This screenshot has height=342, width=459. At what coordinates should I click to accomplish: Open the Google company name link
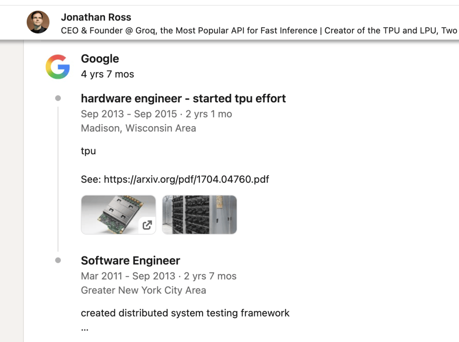click(100, 59)
